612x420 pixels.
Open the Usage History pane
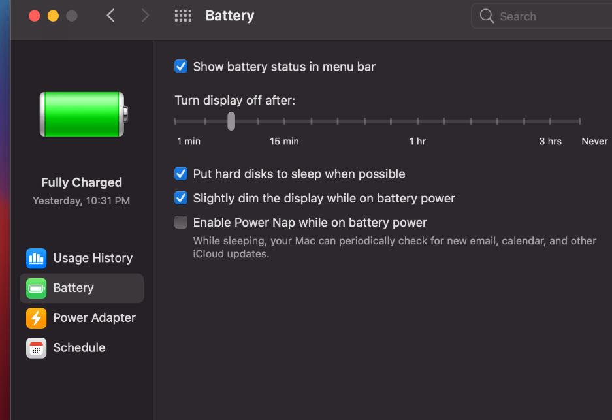point(92,258)
